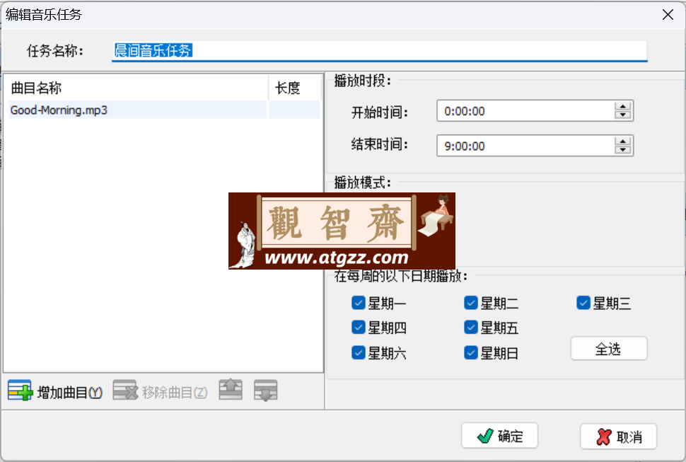Click the 增加曲目 add track icon
This screenshot has width=686, height=462.
coord(20,391)
